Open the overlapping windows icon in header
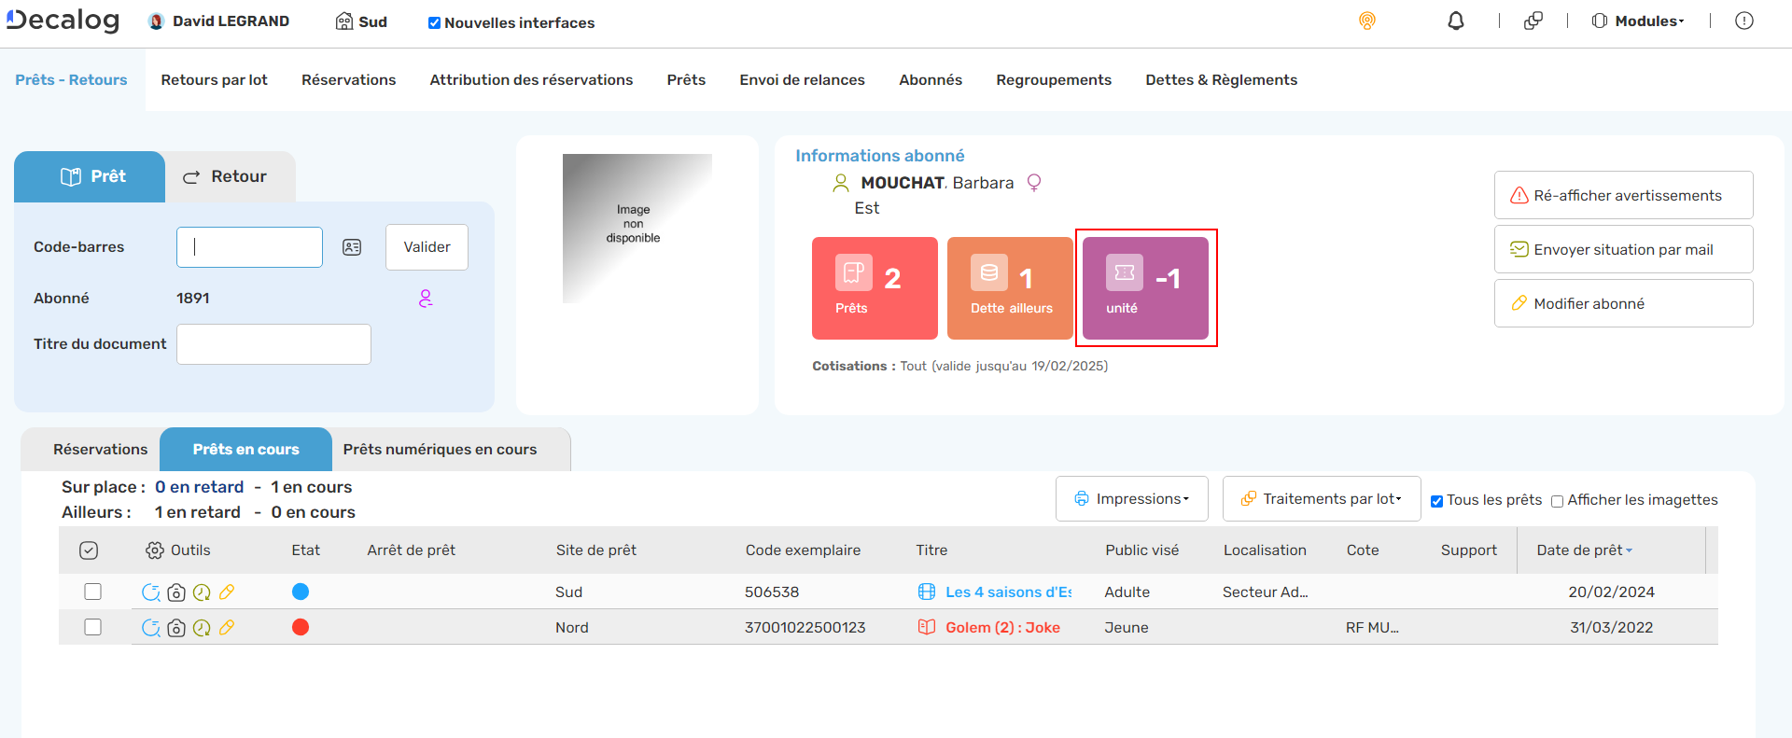This screenshot has width=1792, height=738. (x=1533, y=21)
